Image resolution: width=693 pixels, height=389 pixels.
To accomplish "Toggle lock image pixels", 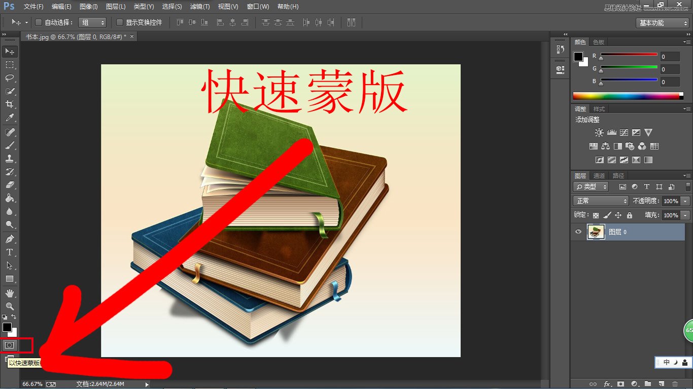I will [607, 215].
